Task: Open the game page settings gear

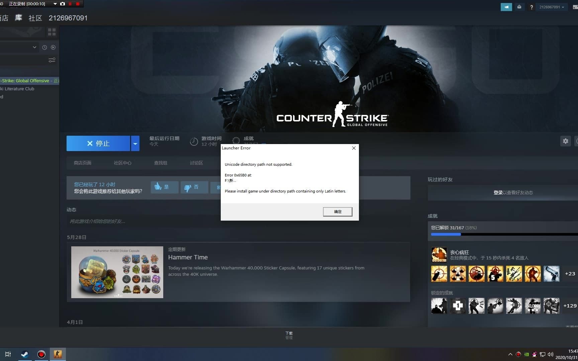Action: coord(565,141)
